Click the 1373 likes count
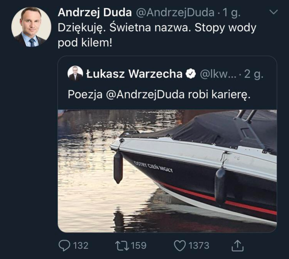The width and height of the screenshot is (289, 259). click(x=199, y=246)
